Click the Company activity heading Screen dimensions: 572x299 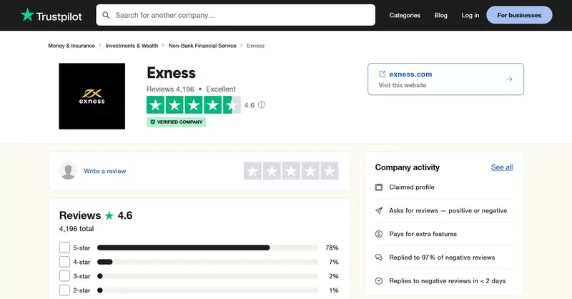[x=407, y=167]
